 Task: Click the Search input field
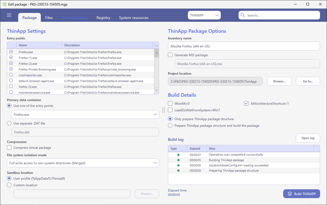[x=279, y=15]
